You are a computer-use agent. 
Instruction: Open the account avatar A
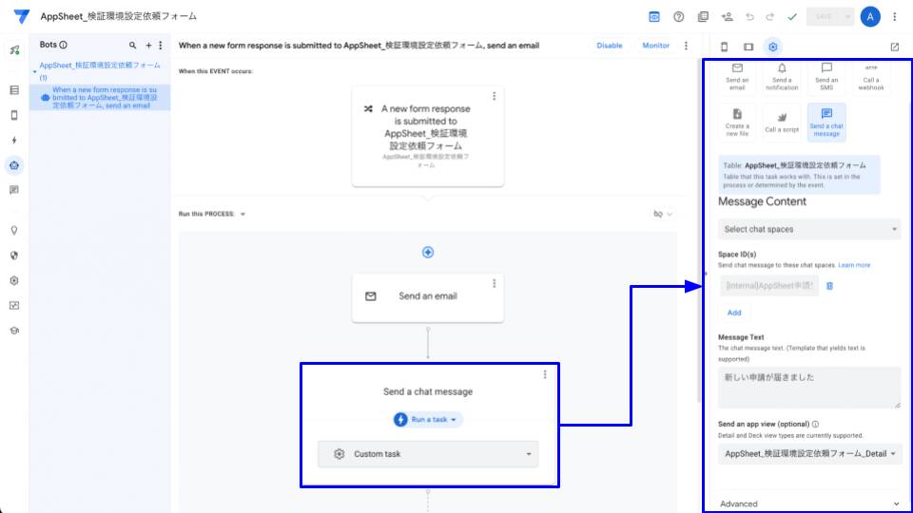tap(870, 17)
